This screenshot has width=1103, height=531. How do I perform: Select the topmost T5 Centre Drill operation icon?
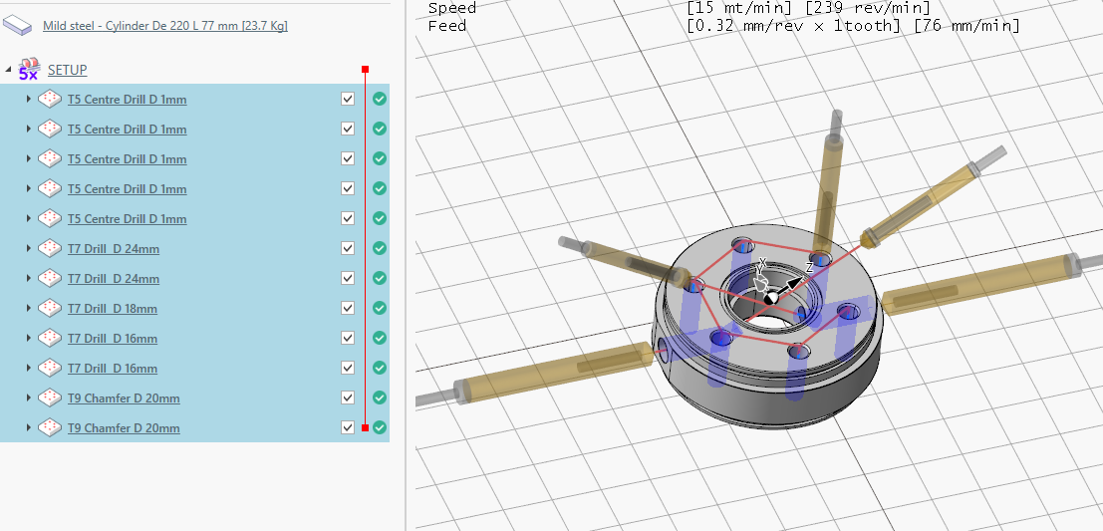50,100
